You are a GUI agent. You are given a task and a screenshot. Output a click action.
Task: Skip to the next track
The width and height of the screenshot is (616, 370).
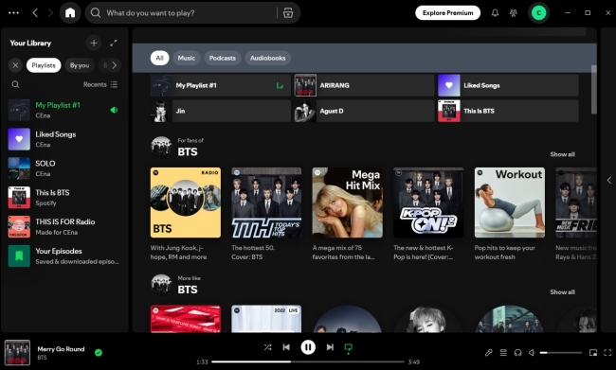330,347
